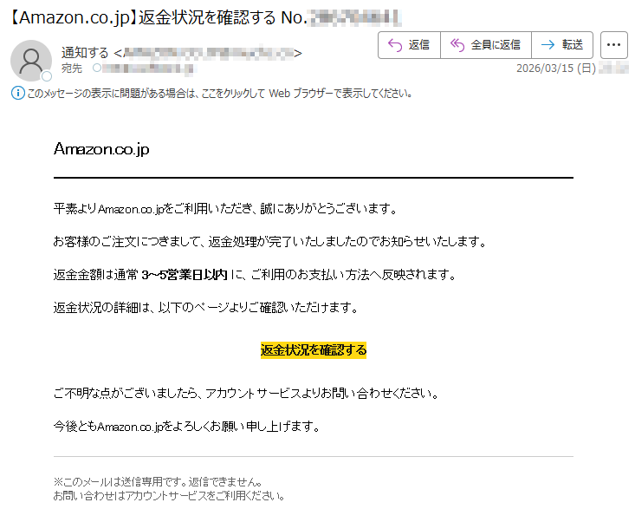
Task: Click the presence status circle on avatar
Action: (47, 75)
